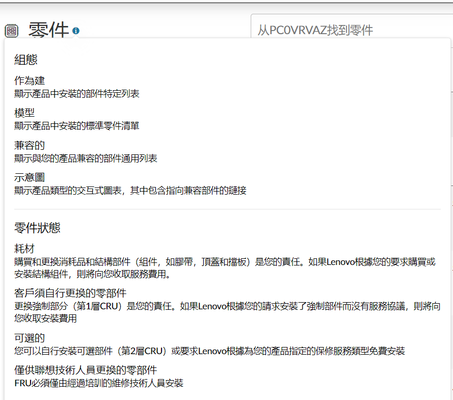Click the 作為建 term
The width and height of the screenshot is (453, 400).
click(30, 81)
